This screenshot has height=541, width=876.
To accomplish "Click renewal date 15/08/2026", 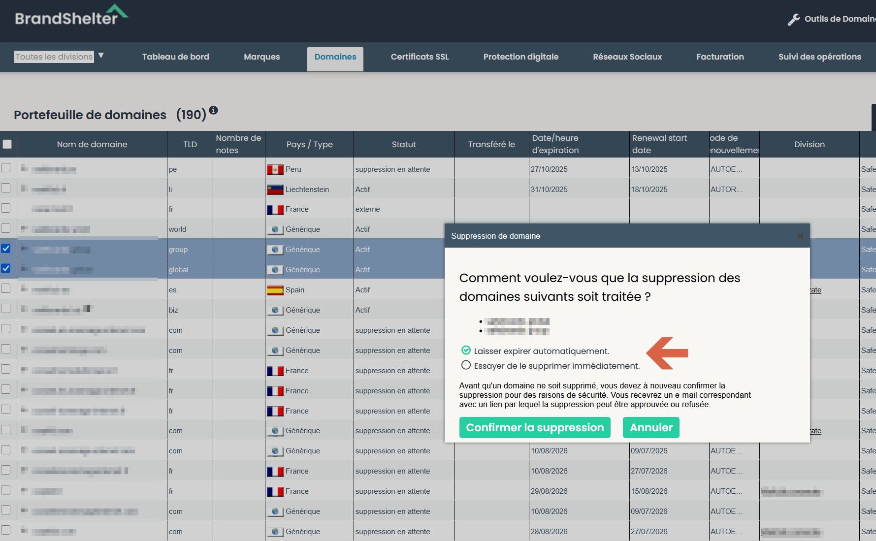I will (x=649, y=491).
